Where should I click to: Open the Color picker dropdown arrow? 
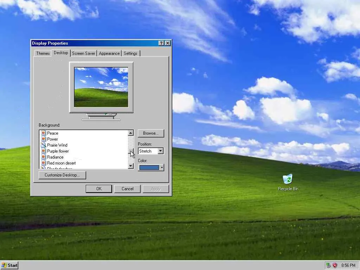click(x=162, y=168)
